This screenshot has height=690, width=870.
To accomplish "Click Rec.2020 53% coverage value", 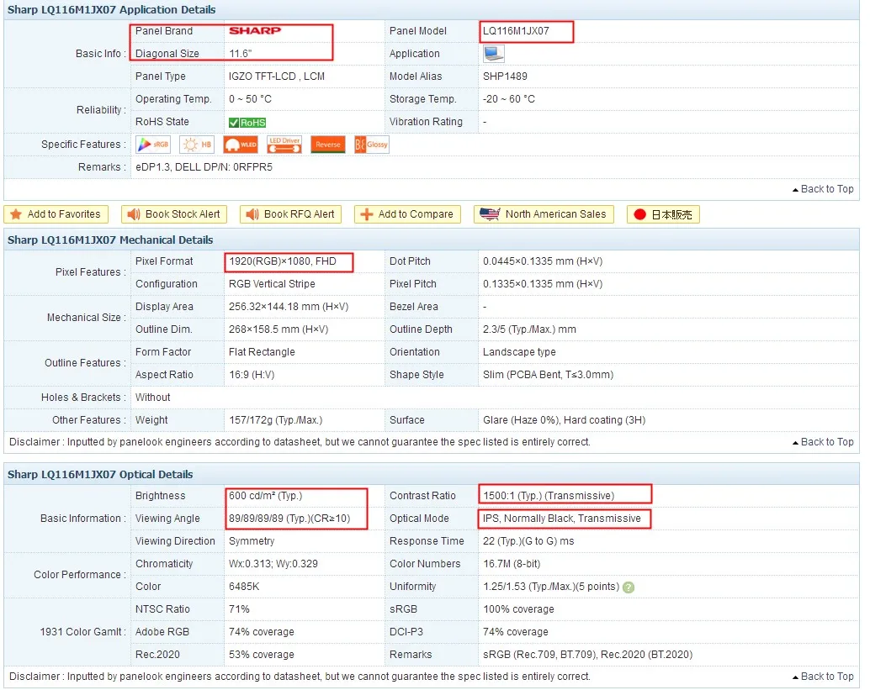I will [x=262, y=655].
